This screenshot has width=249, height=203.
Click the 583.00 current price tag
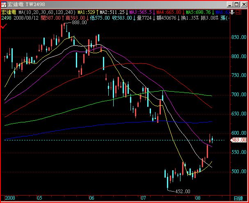239,140
